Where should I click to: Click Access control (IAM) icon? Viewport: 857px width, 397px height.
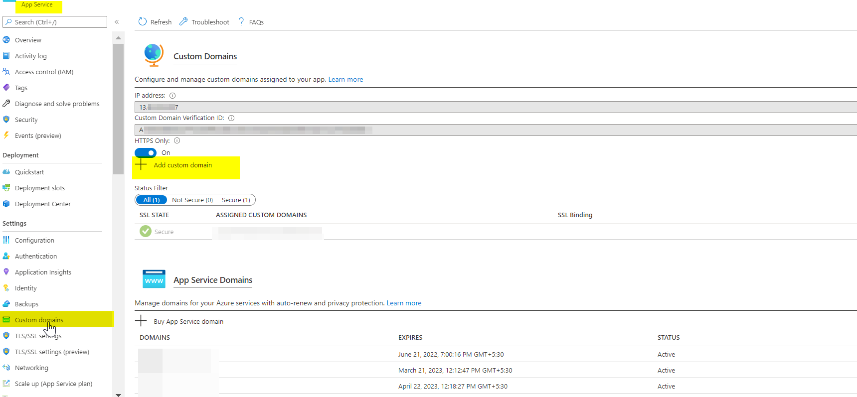click(x=6, y=72)
